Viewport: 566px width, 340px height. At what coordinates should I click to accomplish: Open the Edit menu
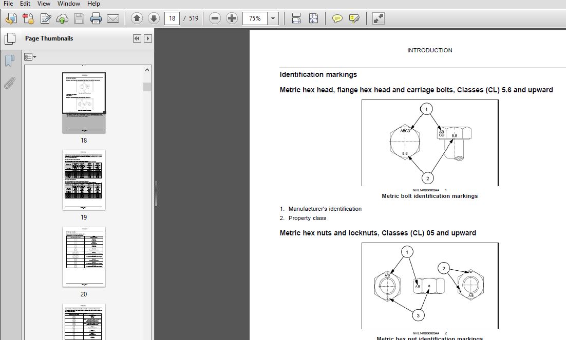click(x=25, y=4)
